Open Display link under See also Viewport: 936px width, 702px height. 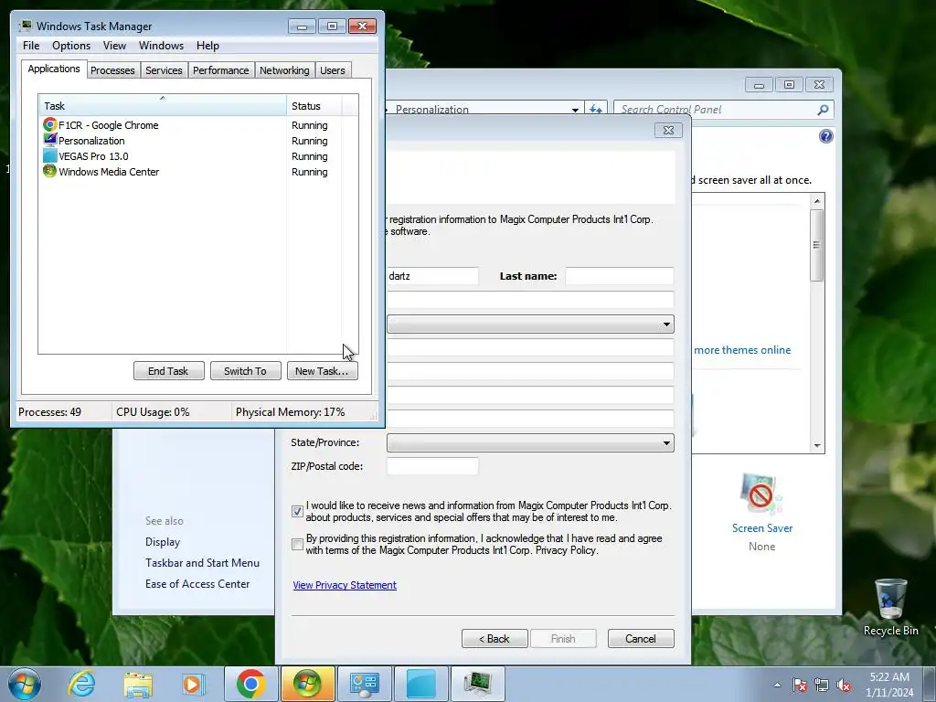pos(163,542)
